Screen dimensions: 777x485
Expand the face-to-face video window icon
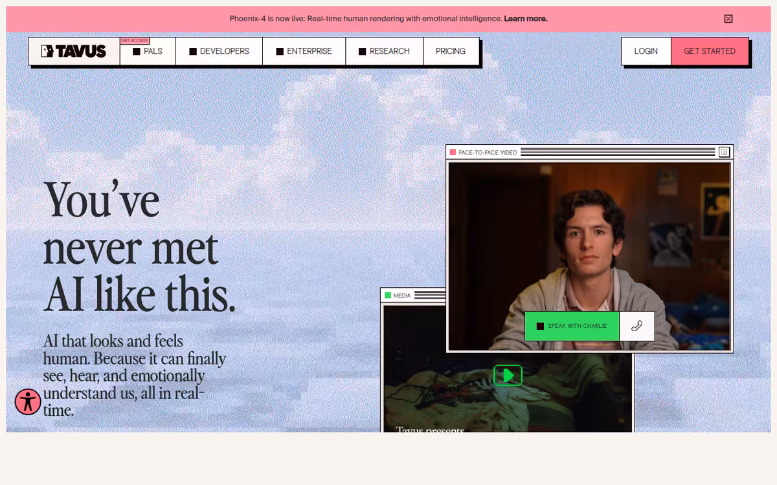pos(724,152)
